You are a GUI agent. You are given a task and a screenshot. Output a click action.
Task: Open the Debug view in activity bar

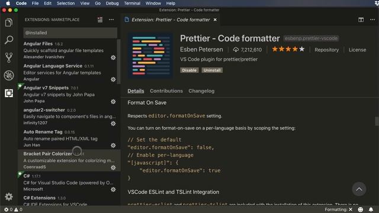coord(9,75)
